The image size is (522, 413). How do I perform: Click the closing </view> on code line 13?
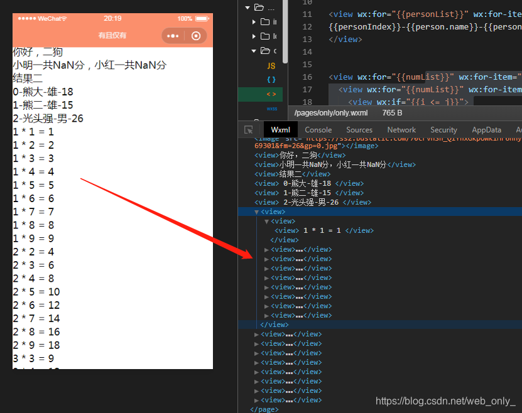[345, 40]
